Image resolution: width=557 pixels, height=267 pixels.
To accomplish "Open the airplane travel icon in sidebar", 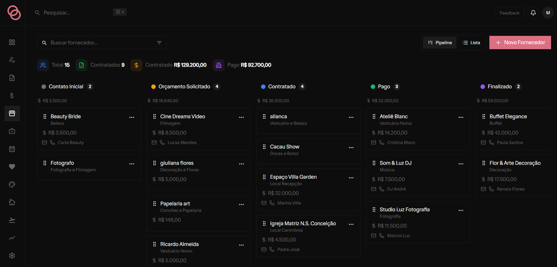I will click(x=12, y=220).
